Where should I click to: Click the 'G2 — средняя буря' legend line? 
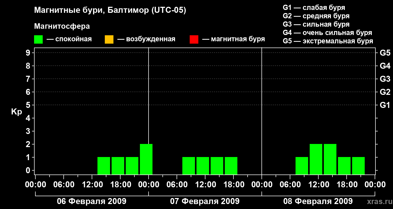pyautogui.click(x=316, y=16)
